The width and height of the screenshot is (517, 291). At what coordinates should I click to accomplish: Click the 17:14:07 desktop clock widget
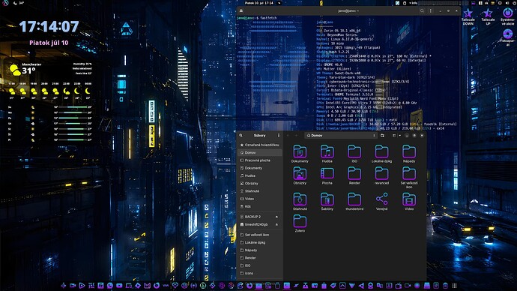click(x=49, y=26)
